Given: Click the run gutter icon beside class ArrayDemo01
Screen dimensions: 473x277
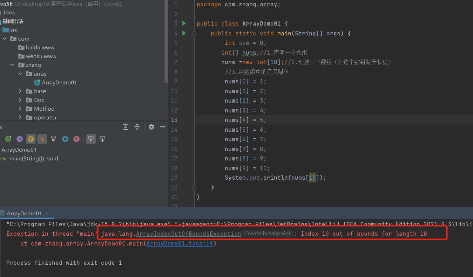Looking at the screenshot, I should pos(184,23).
